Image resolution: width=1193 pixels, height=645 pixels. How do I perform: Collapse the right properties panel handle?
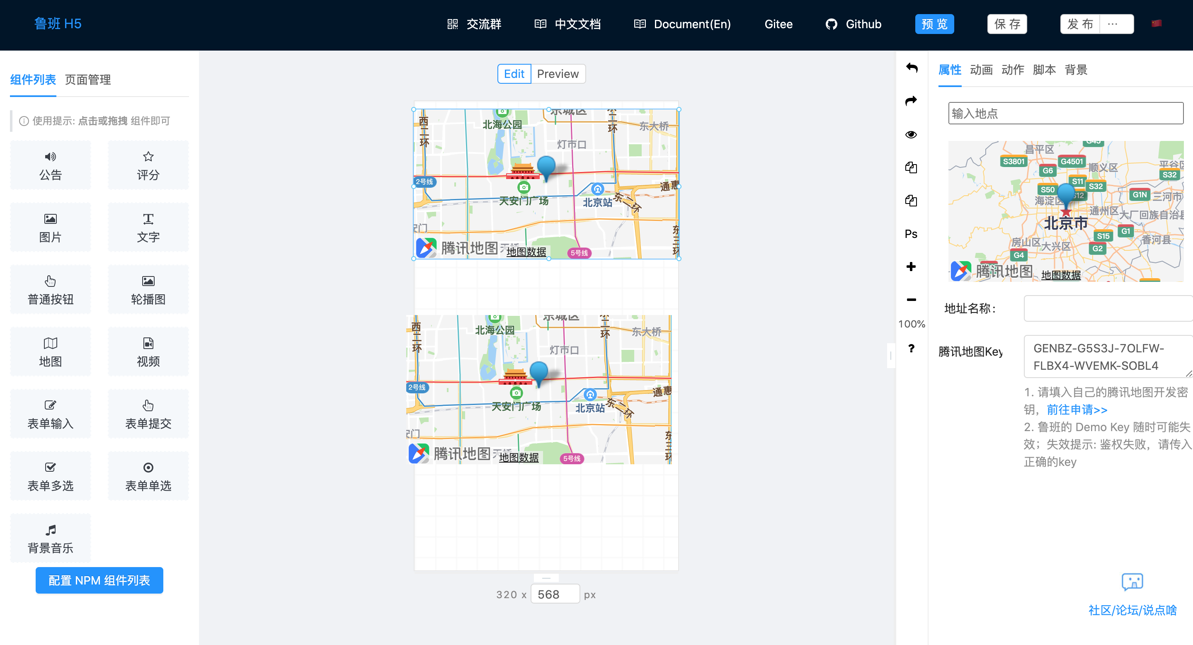click(890, 356)
